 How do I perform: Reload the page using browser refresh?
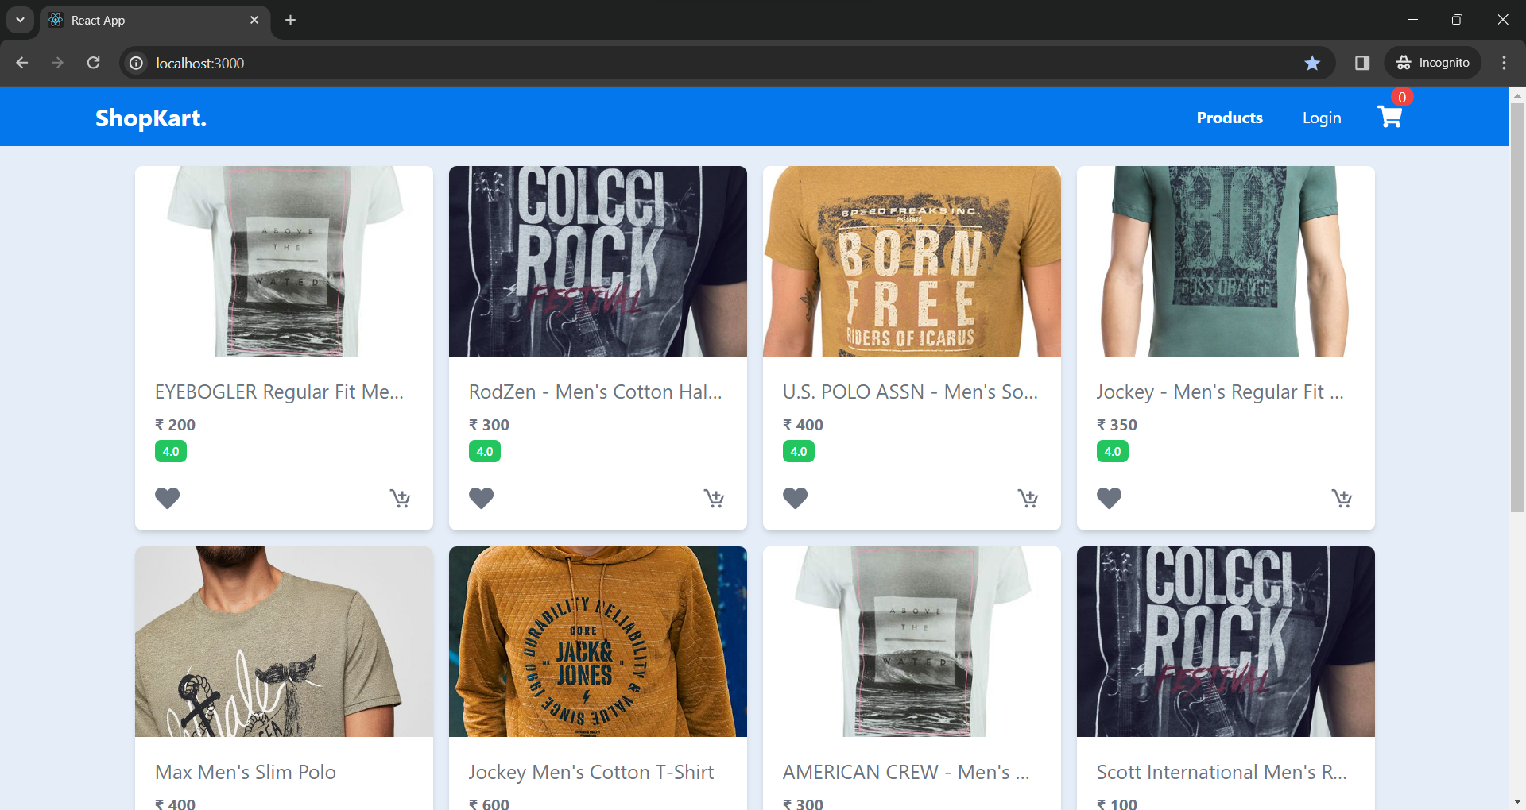click(x=93, y=63)
